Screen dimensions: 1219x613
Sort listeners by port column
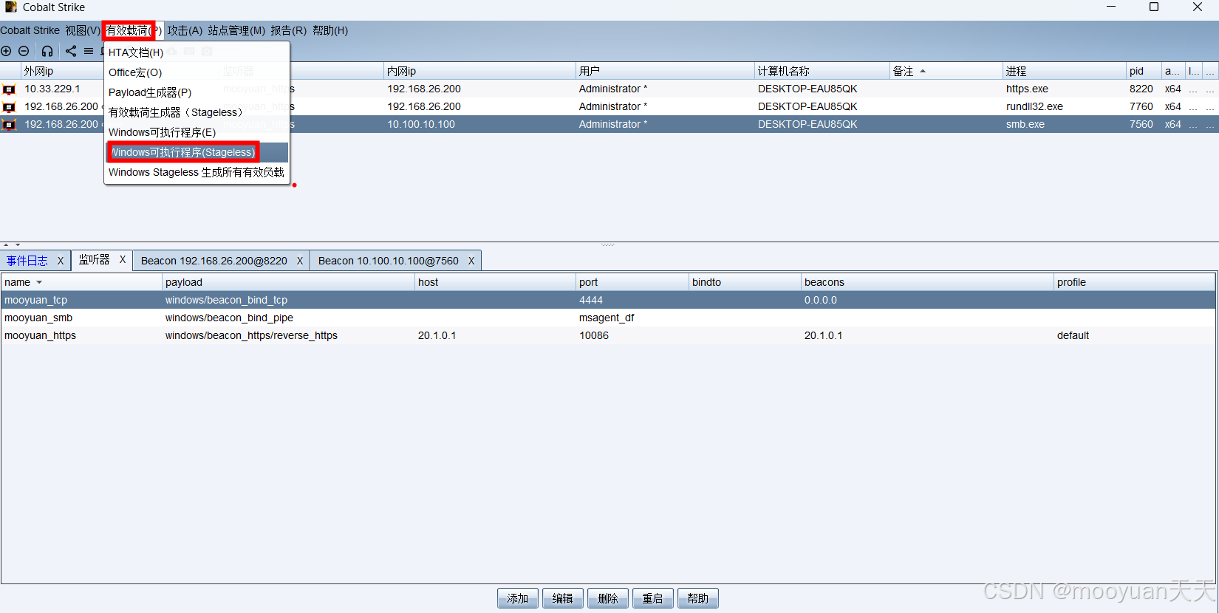tap(632, 282)
